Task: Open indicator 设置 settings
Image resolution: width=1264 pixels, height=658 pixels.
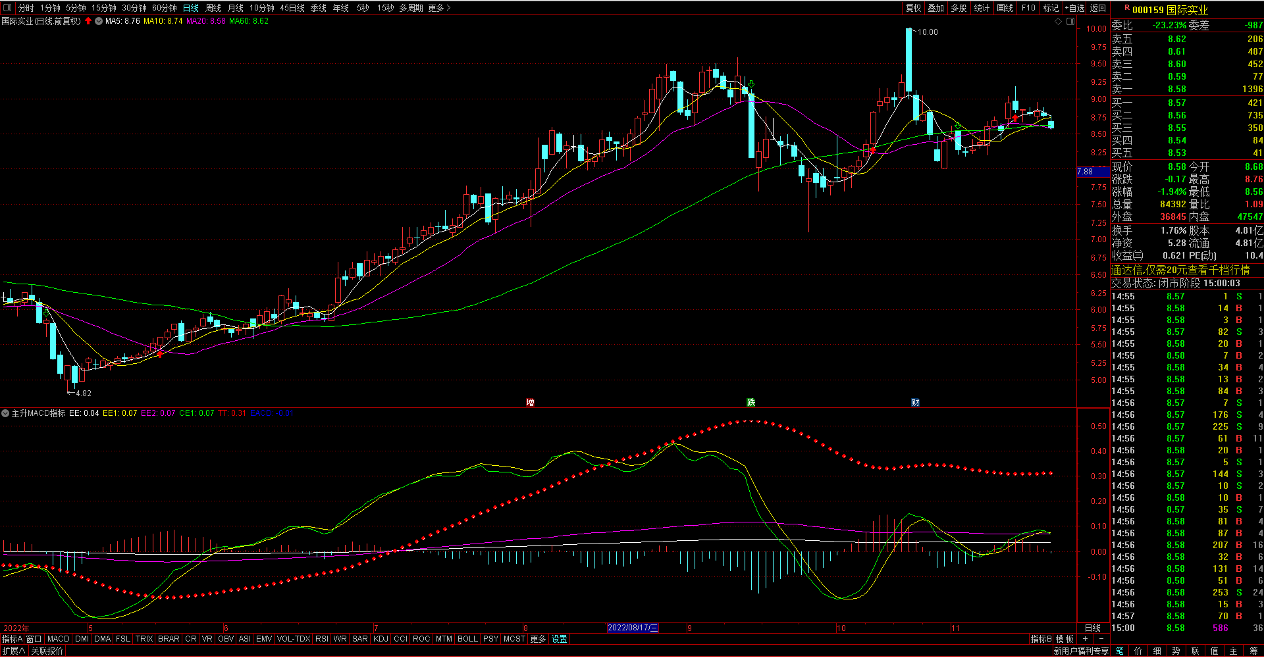Action: [560, 639]
